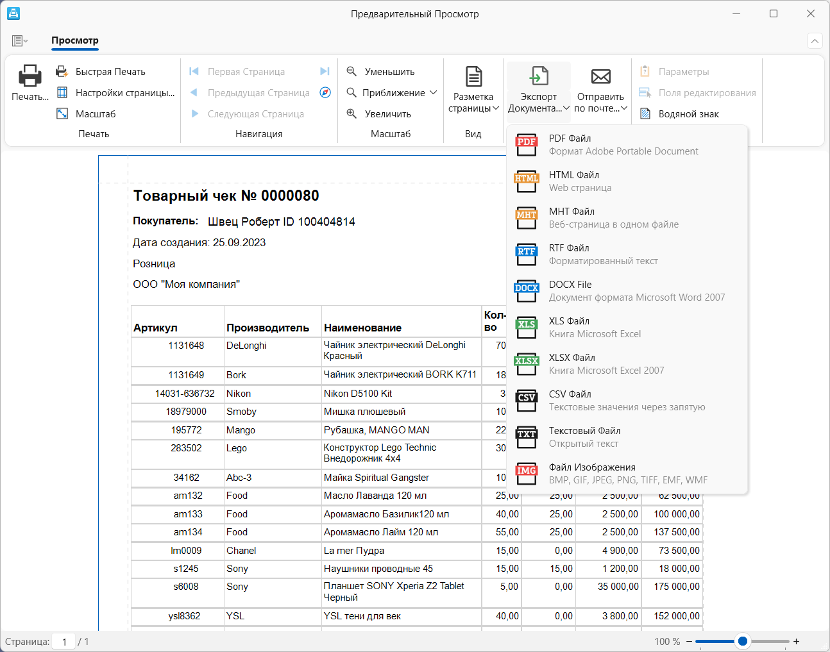830x652 pixels.
Task: Click the large Print icon
Action: (x=30, y=76)
